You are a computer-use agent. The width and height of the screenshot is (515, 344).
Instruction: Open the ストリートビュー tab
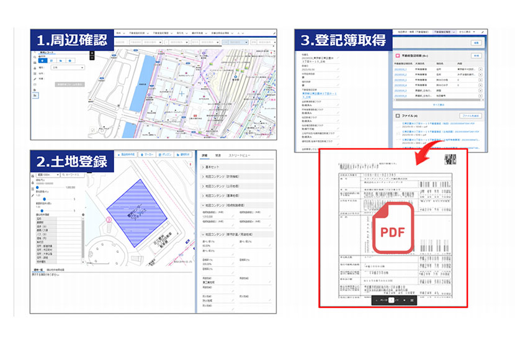pyautogui.click(x=240, y=155)
